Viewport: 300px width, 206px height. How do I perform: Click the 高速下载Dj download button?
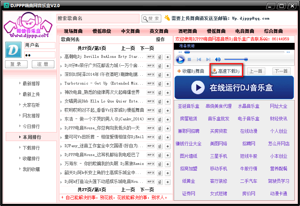tap(226, 71)
